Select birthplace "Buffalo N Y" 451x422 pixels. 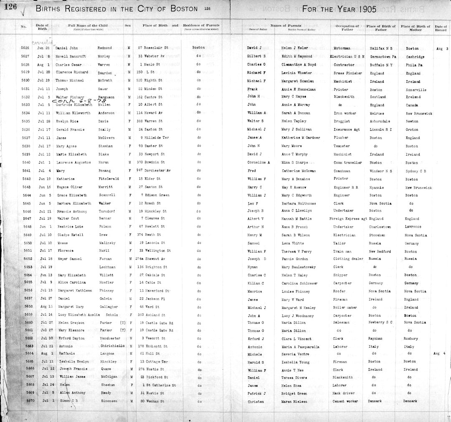tap(381, 65)
